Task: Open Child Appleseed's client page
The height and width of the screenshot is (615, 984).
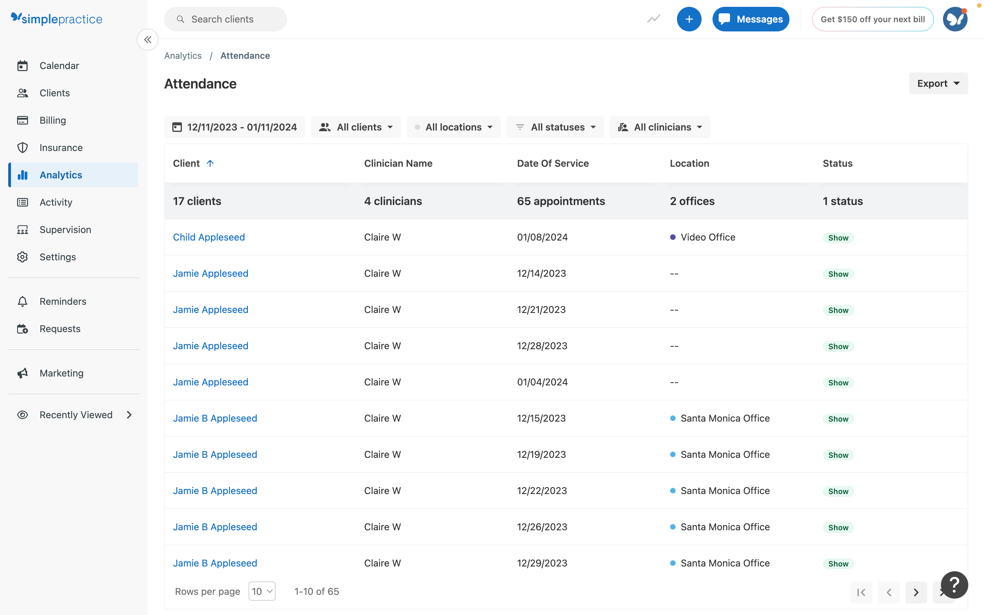Action: tap(209, 237)
